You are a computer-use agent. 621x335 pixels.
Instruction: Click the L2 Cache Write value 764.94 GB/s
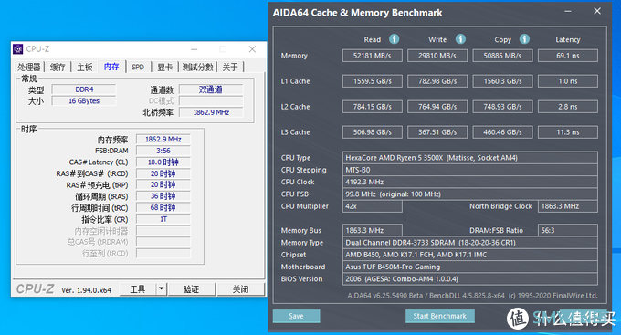[x=437, y=107]
